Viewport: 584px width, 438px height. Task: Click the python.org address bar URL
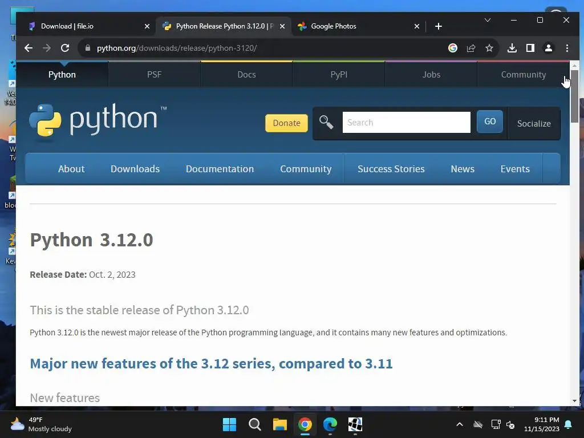point(177,48)
